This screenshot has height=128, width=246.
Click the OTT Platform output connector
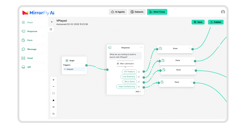click(144, 72)
